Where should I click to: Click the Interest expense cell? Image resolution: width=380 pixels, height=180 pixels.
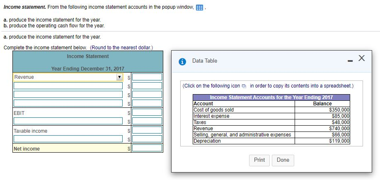pyautogui.click(x=244, y=116)
